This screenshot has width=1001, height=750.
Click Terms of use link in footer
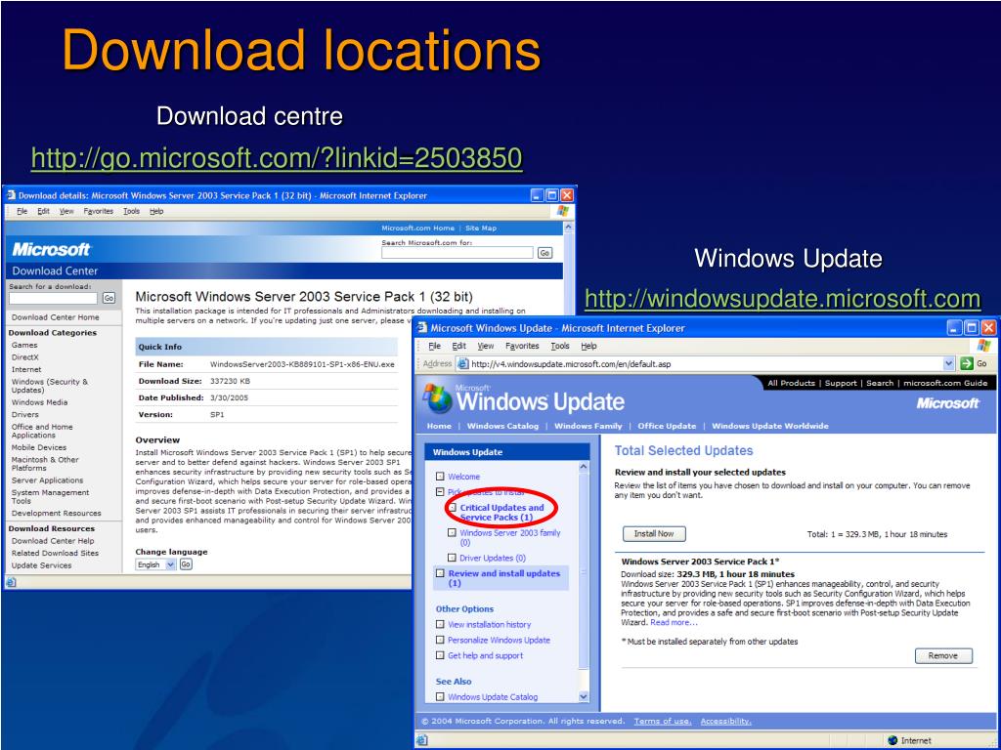(663, 722)
